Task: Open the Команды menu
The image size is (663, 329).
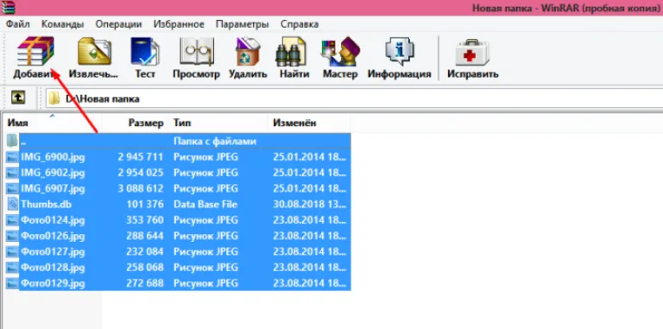Action: coord(62,24)
